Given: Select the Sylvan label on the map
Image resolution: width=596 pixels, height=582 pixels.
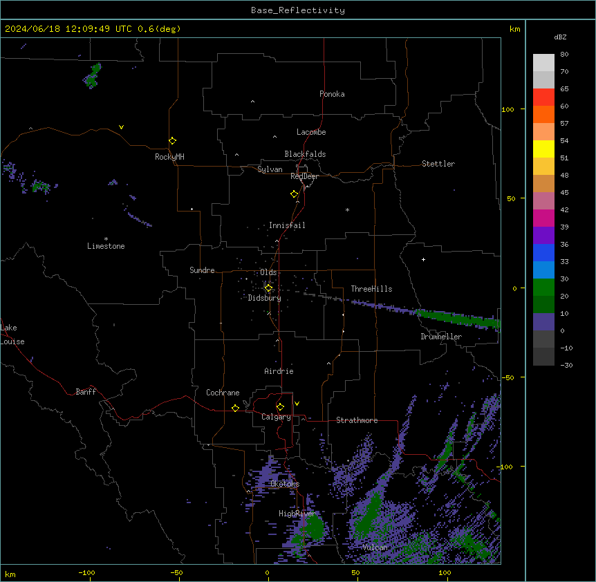Looking at the screenshot, I should click(270, 169).
